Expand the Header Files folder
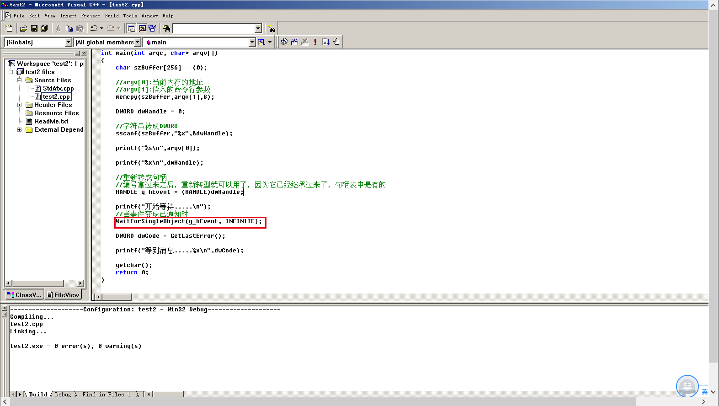This screenshot has height=406, width=719. [20, 105]
